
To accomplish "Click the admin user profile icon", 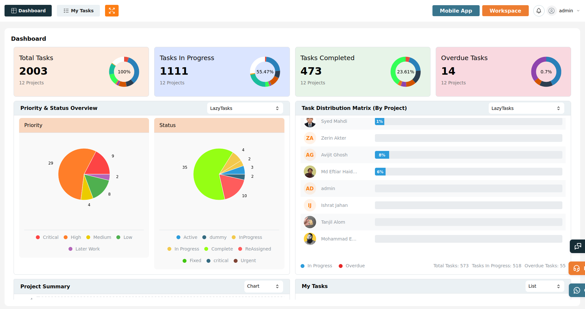I will [552, 11].
